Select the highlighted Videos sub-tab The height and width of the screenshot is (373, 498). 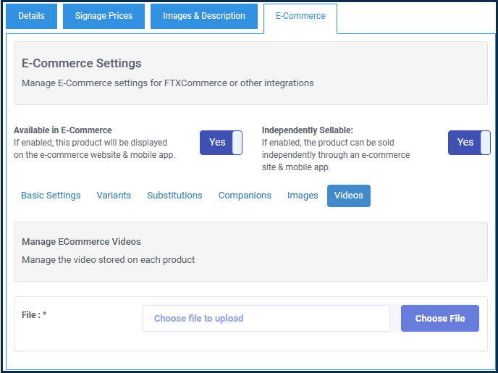pyautogui.click(x=349, y=196)
